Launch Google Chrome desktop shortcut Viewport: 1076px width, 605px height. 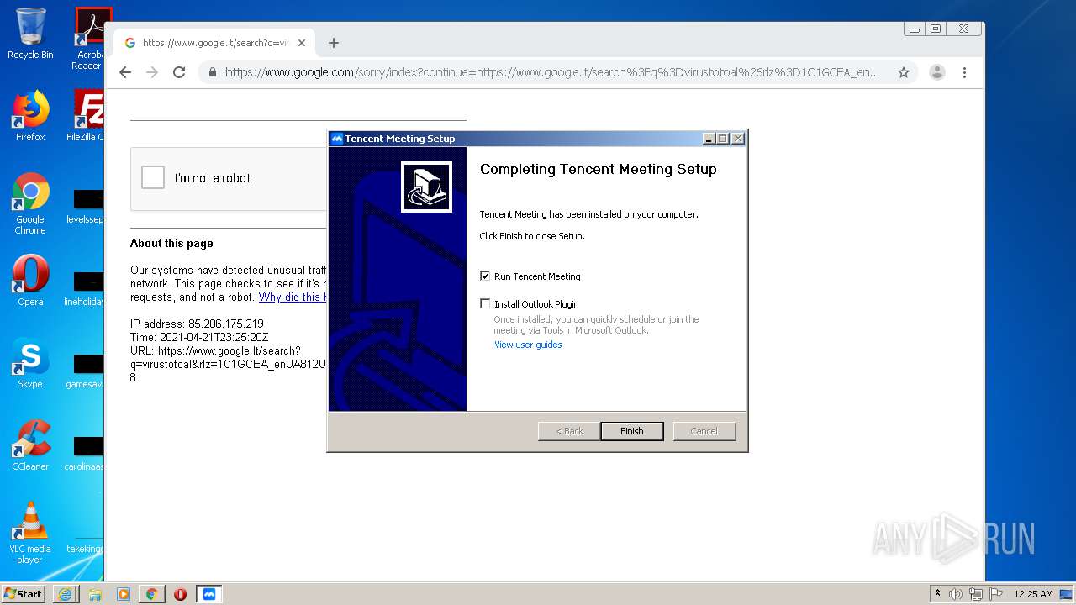[30, 203]
